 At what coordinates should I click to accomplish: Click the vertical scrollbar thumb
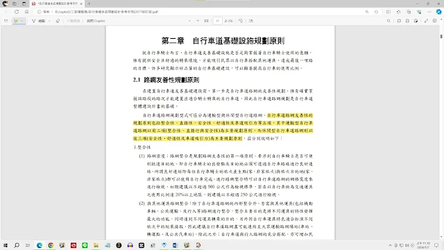[x=441, y=36]
